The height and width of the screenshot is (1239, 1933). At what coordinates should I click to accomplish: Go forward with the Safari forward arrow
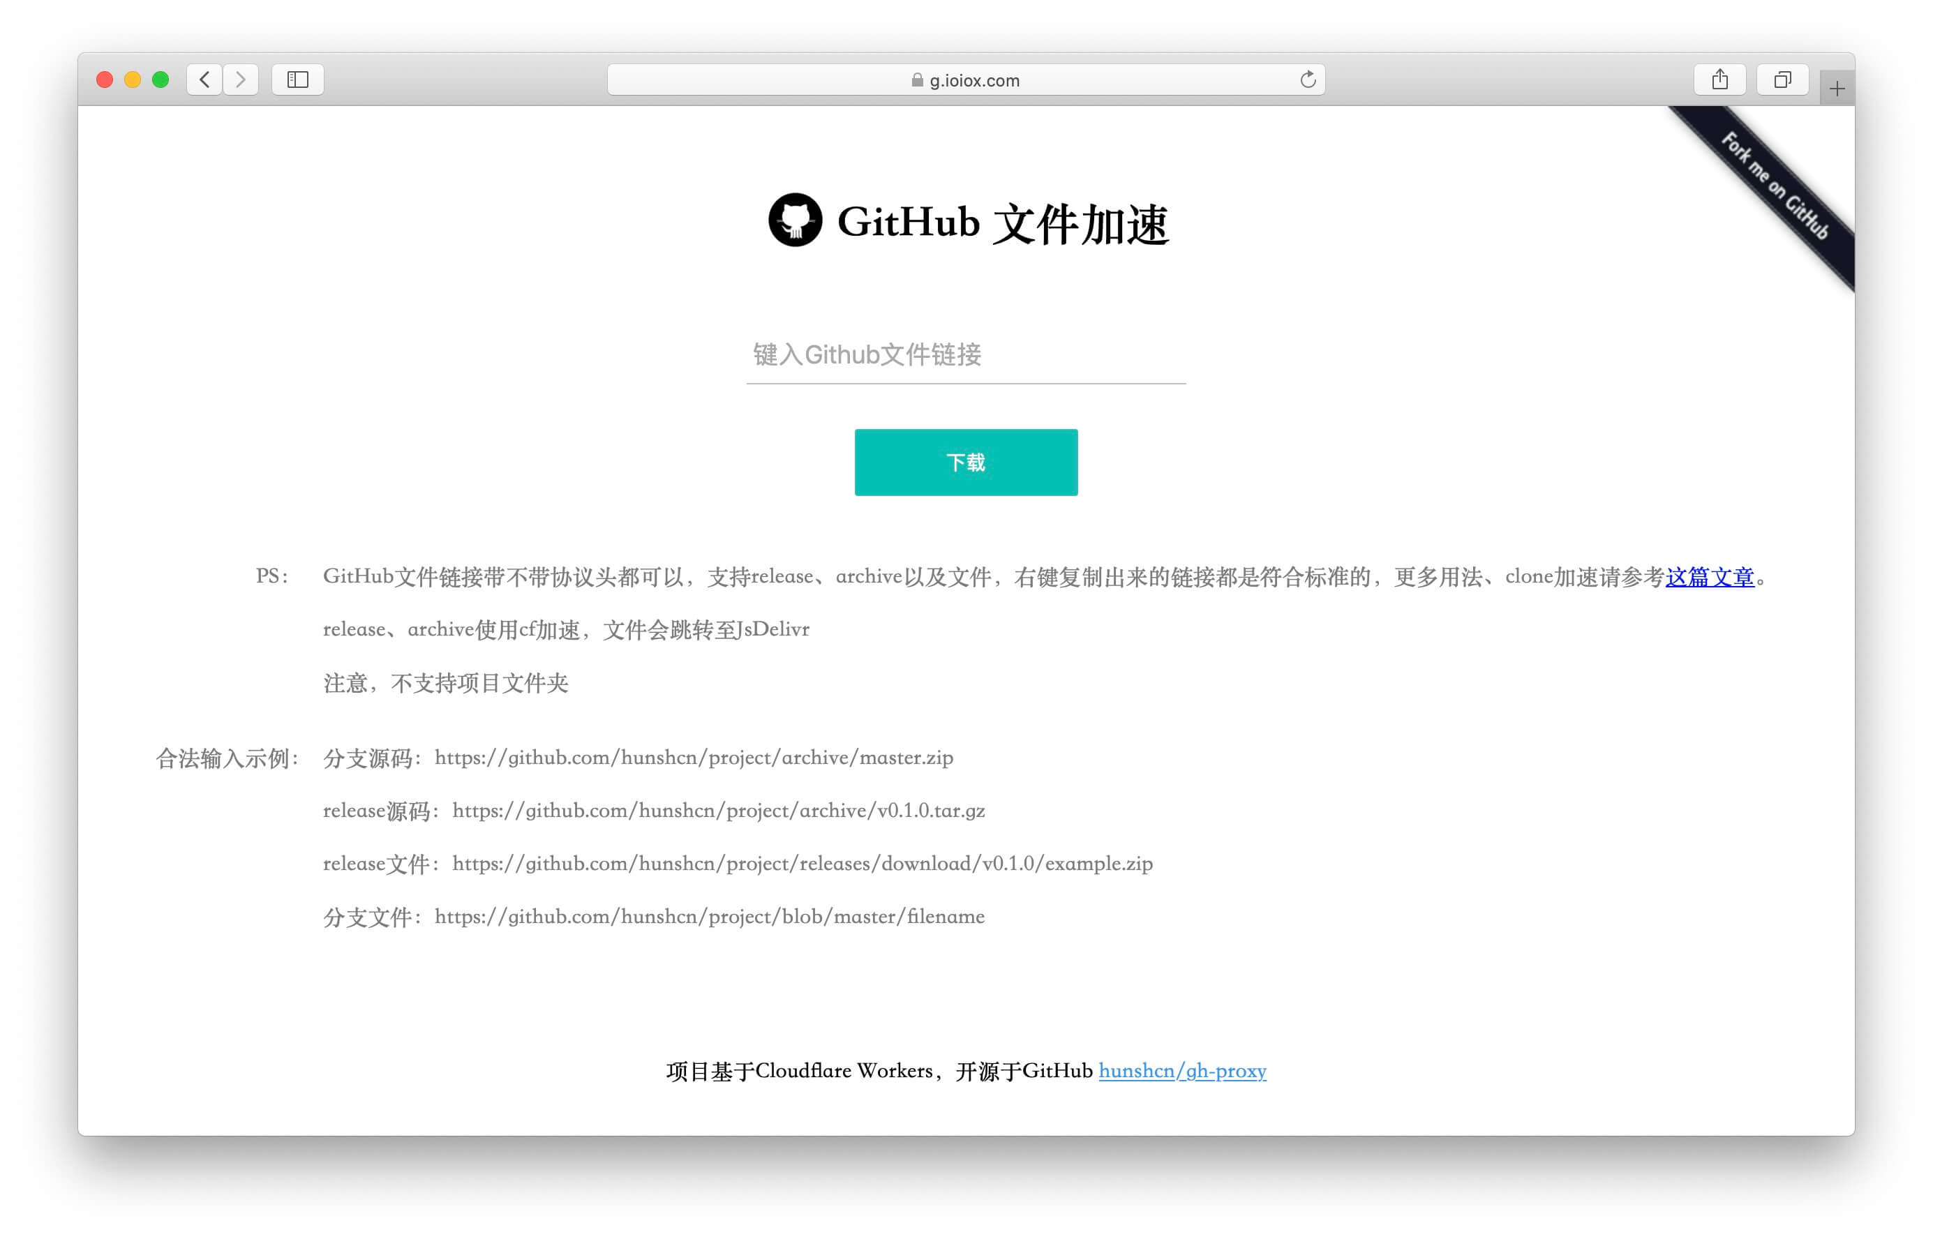[x=241, y=80]
